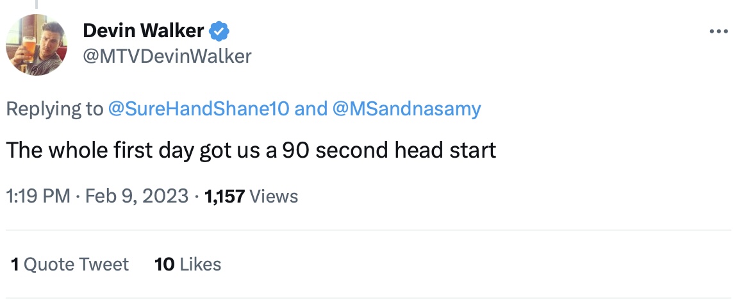Visit the @SureHandShane10 mention
746x300 pixels.
click(x=199, y=109)
